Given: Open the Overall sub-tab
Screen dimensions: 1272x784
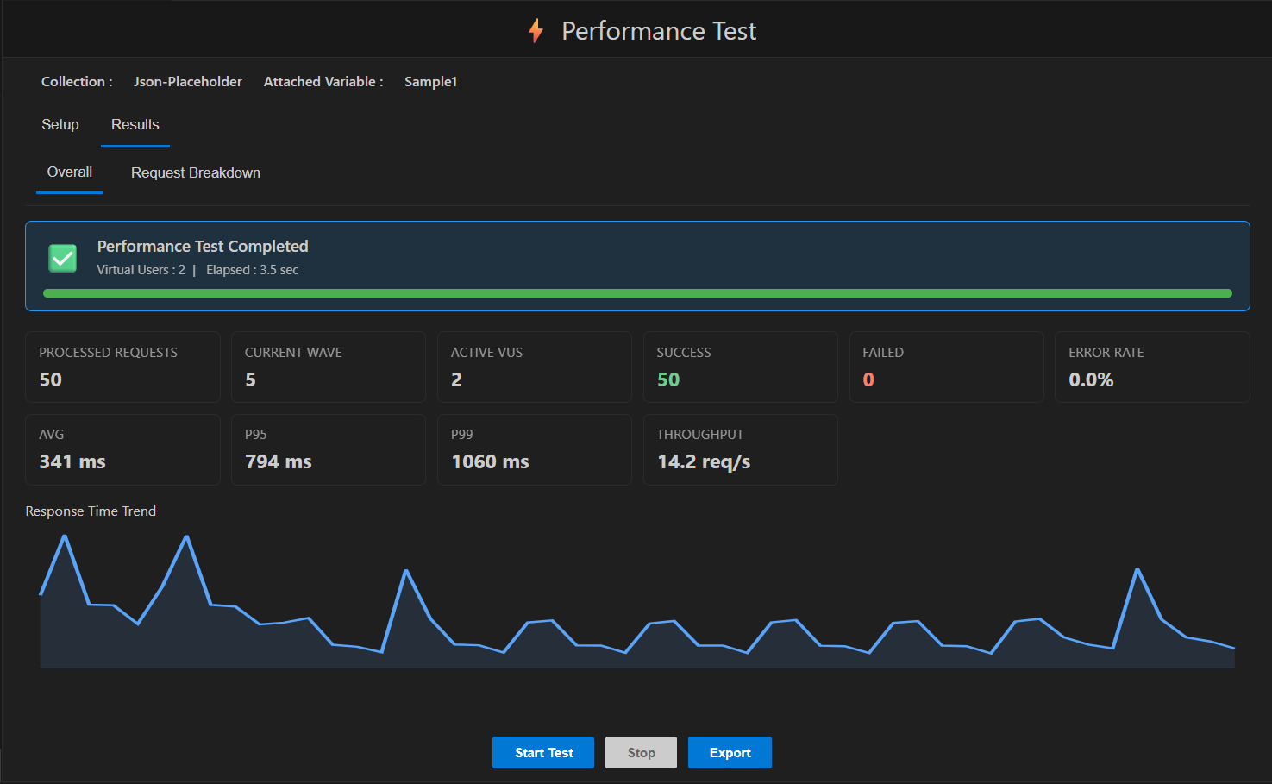Looking at the screenshot, I should pos(70,172).
